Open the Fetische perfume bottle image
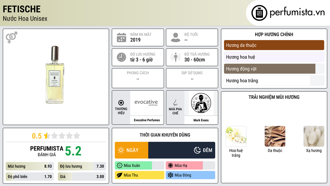 (x=55, y=75)
